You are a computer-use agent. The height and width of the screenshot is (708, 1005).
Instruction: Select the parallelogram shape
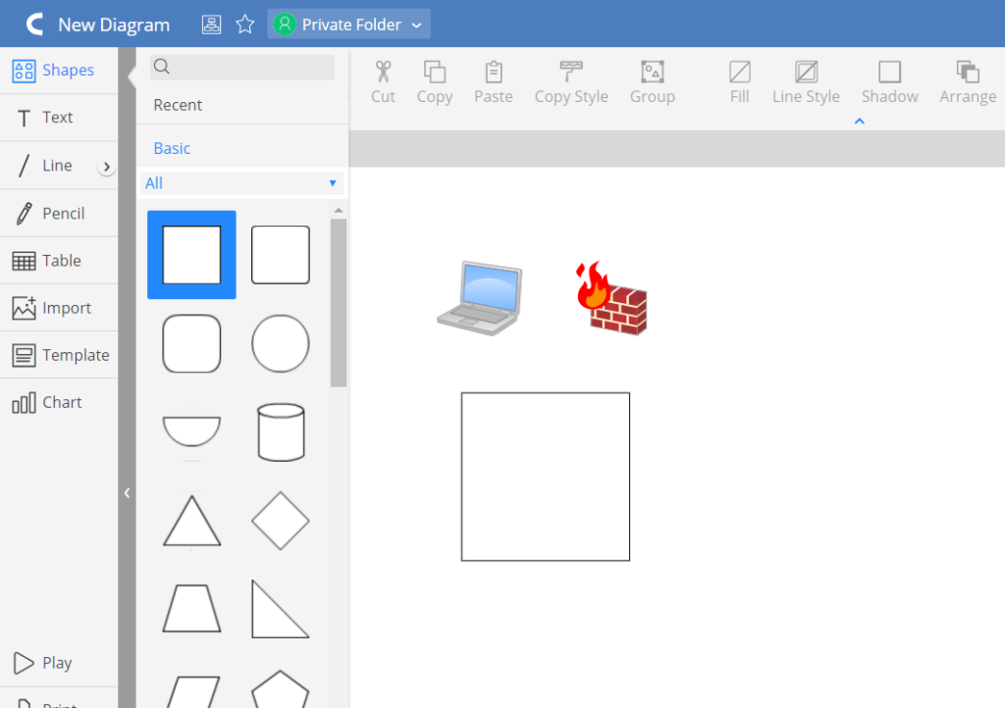click(x=191, y=692)
